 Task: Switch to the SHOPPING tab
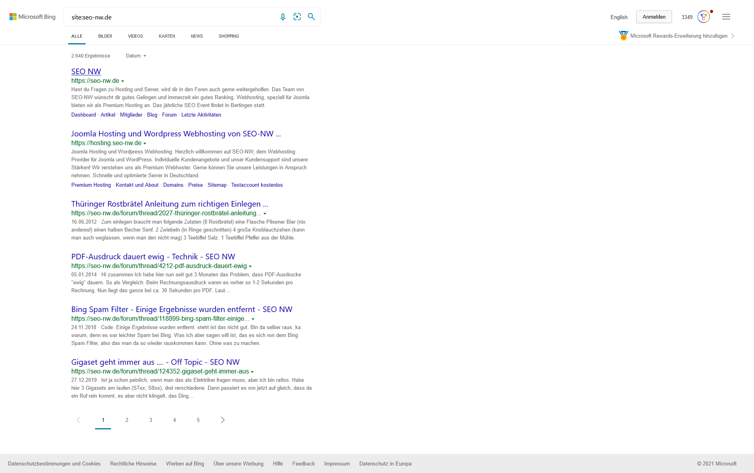coord(229,36)
